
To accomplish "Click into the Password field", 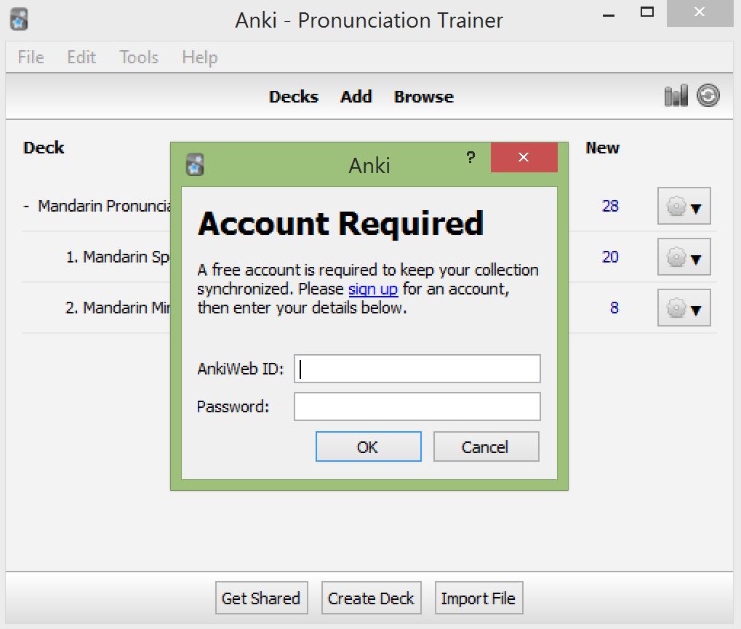I will (x=417, y=406).
